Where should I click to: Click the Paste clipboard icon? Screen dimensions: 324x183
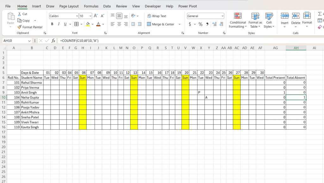click(x=10, y=16)
